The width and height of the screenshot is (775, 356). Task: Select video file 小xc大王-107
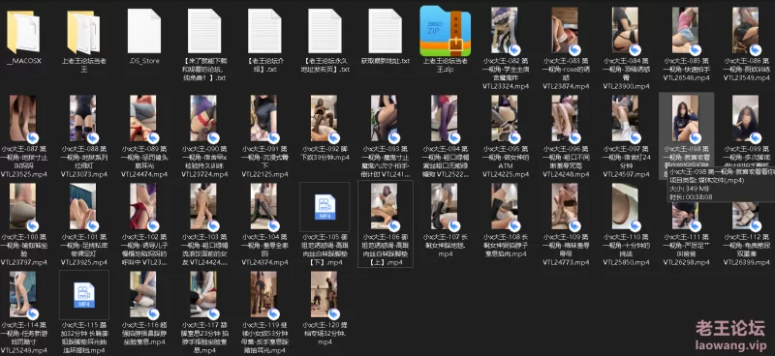tap(445, 207)
